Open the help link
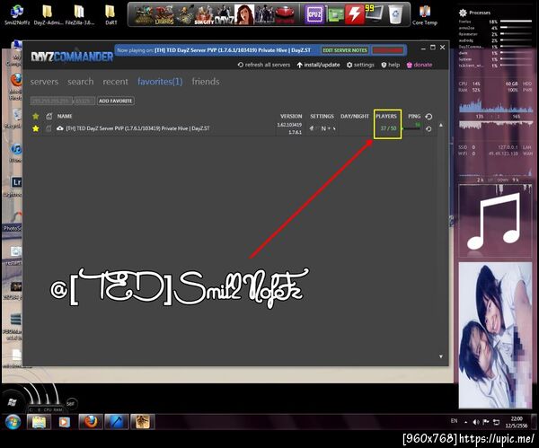Image resolution: width=539 pixels, height=448 pixels. pos(391,65)
